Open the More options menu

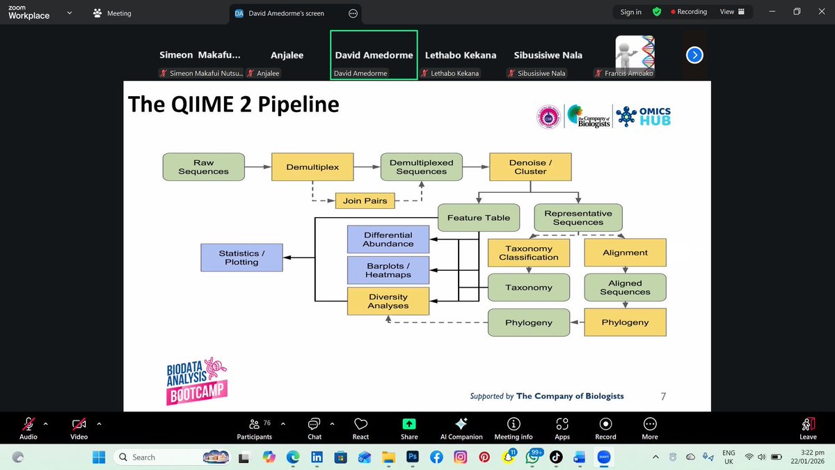[x=650, y=428]
